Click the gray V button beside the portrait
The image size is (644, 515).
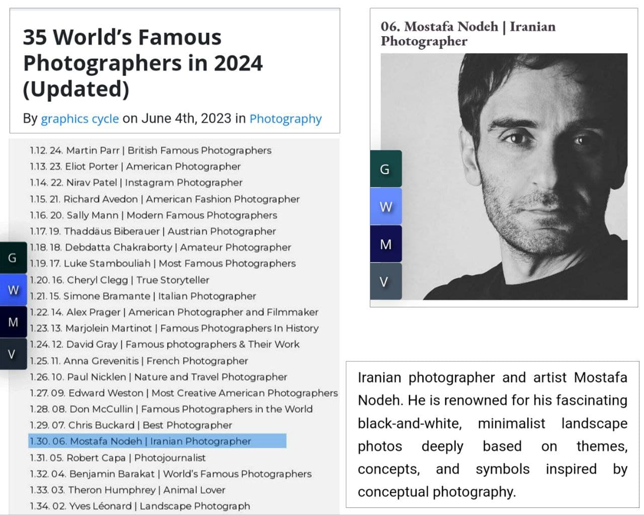tap(385, 282)
